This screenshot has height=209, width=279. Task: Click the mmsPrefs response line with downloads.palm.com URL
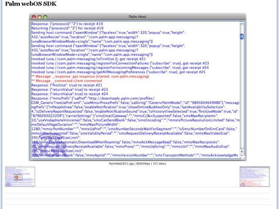tap(93, 98)
